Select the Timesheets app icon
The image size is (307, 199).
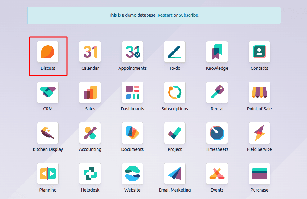click(217, 133)
